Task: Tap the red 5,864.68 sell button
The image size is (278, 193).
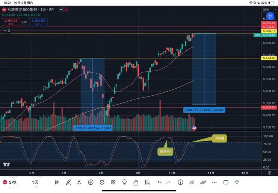Action: click(x=11, y=22)
